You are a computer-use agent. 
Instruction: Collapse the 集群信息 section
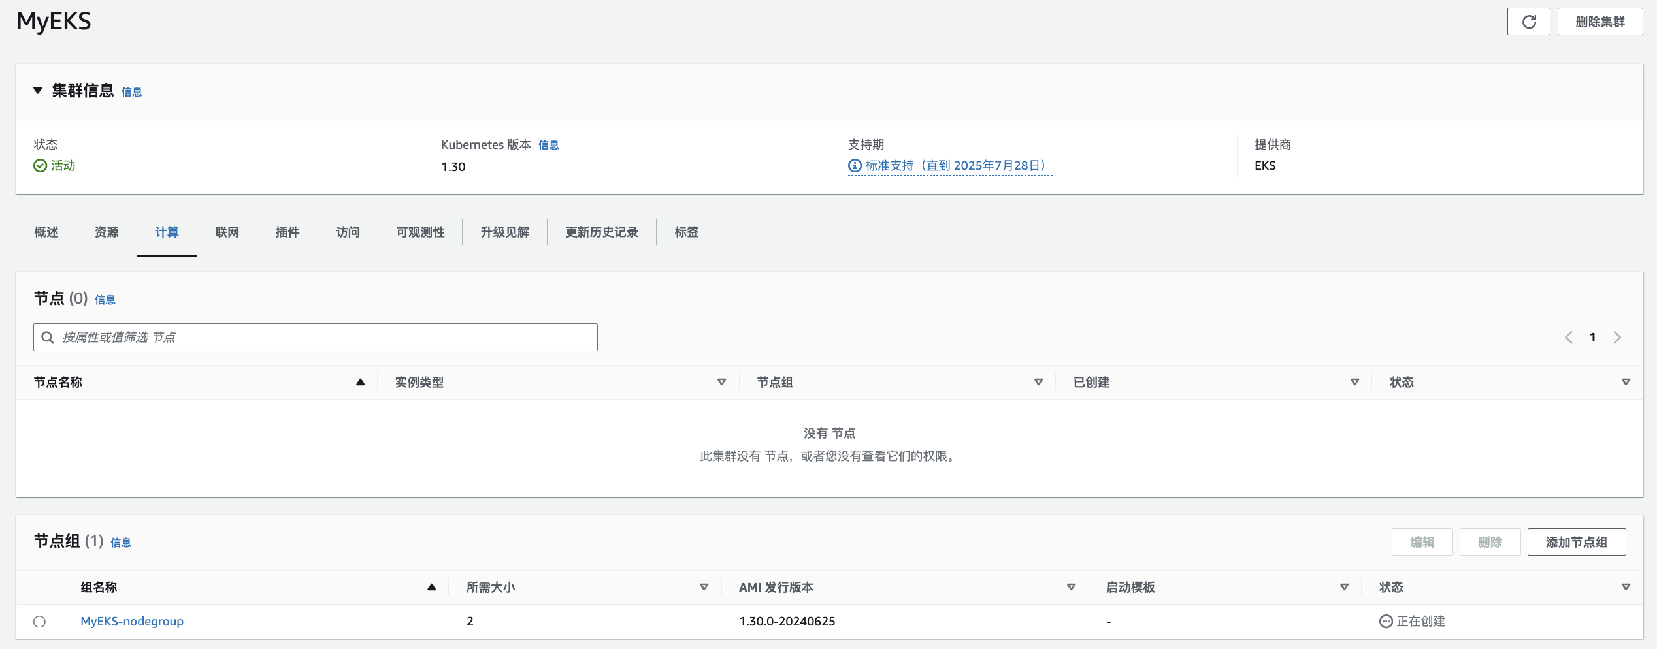38,91
